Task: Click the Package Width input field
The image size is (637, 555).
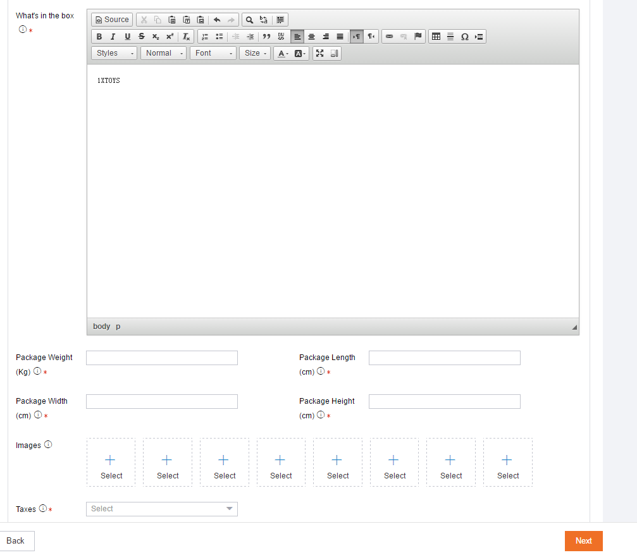Action: [162, 401]
